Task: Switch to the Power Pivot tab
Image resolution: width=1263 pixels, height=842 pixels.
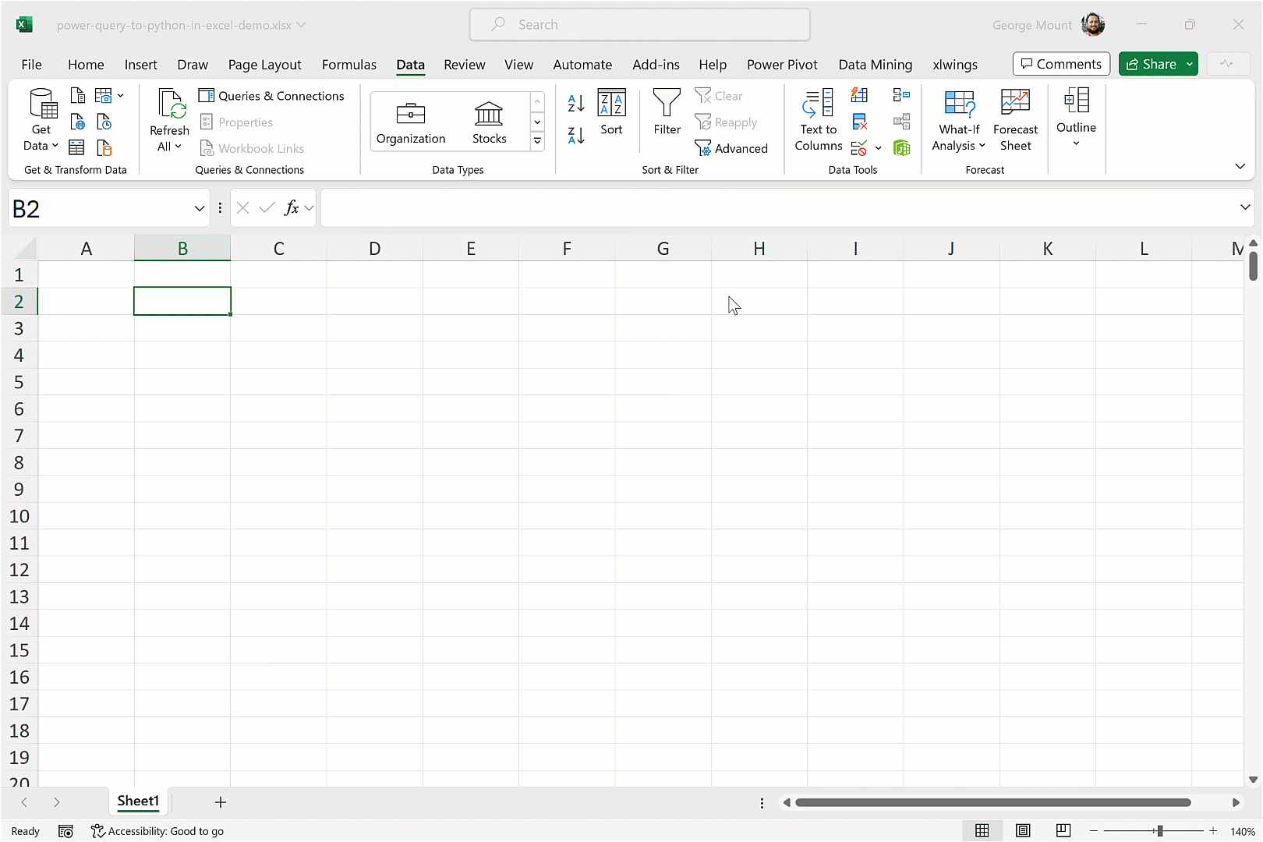Action: [782, 65]
